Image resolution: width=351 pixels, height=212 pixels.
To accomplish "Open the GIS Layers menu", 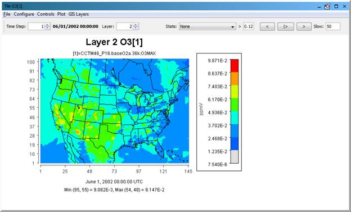I will click(79, 14).
